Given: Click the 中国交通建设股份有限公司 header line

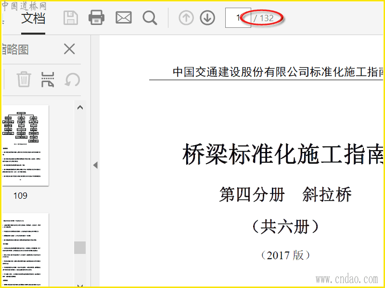Looking at the screenshot, I should pos(278,72).
